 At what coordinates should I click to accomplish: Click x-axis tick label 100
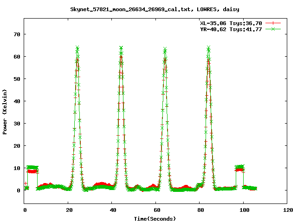click(x=245, y=210)
